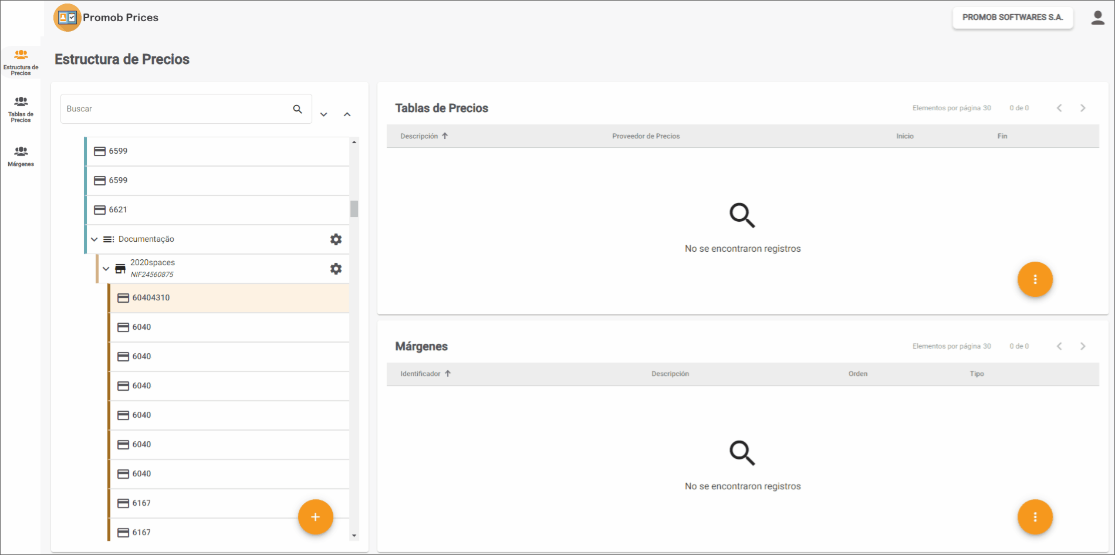Expand all tree nodes with down chevron
Screen dimensions: 1115x555
(324, 114)
